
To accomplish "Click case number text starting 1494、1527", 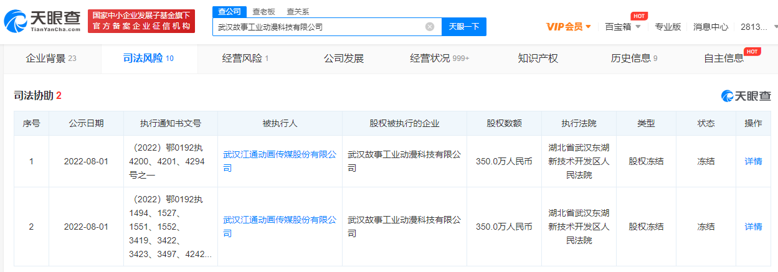I will [170, 227].
